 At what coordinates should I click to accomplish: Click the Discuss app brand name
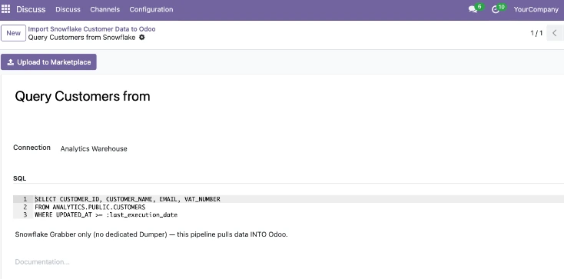31,9
